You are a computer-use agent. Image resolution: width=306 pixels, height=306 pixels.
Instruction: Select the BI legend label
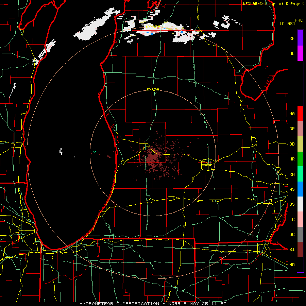pyautogui.click(x=292, y=250)
